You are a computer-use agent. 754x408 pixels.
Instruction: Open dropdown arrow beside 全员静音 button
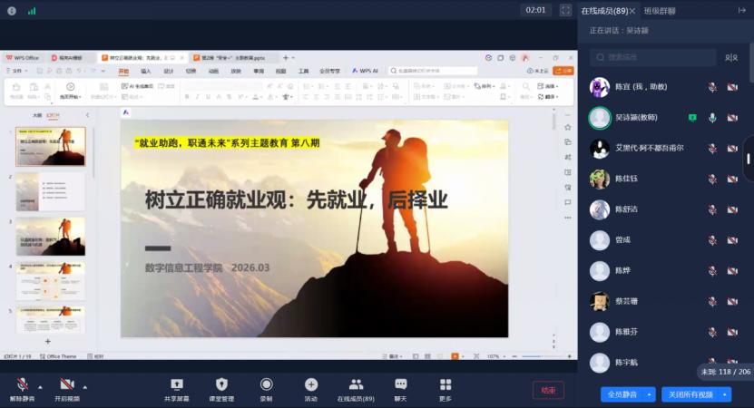click(x=649, y=394)
